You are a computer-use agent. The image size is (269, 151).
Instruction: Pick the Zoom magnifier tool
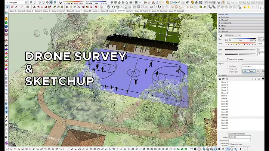tap(75, 7)
